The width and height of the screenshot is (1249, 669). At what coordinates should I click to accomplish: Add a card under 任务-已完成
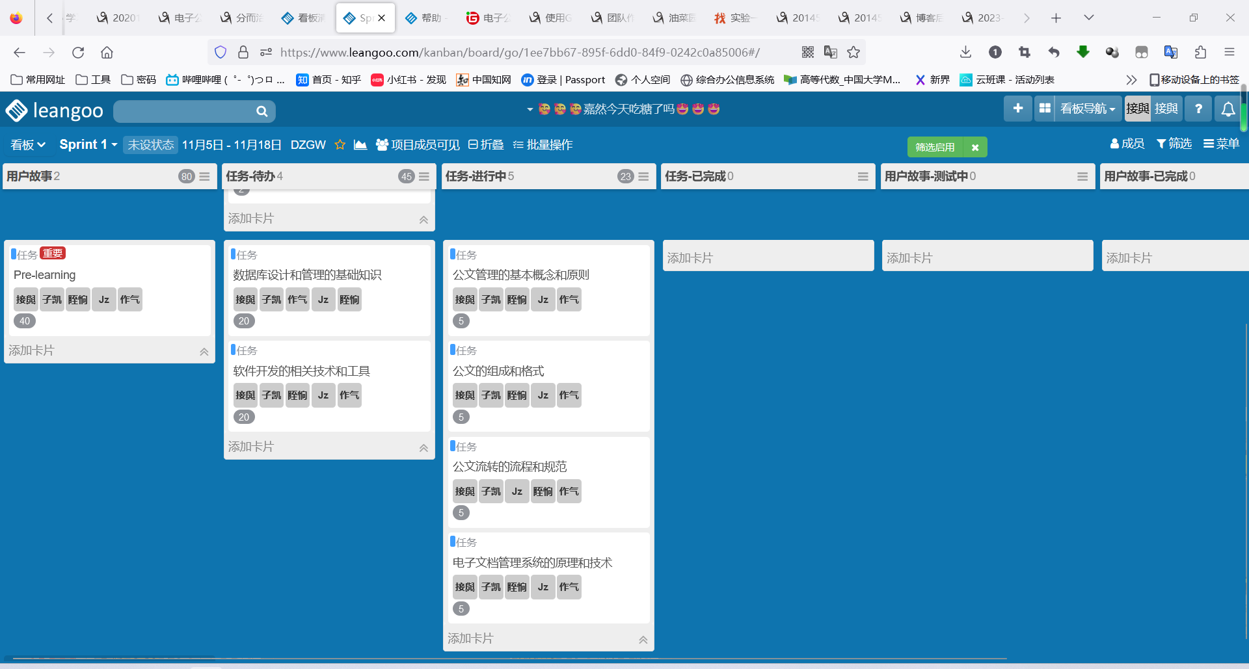690,258
